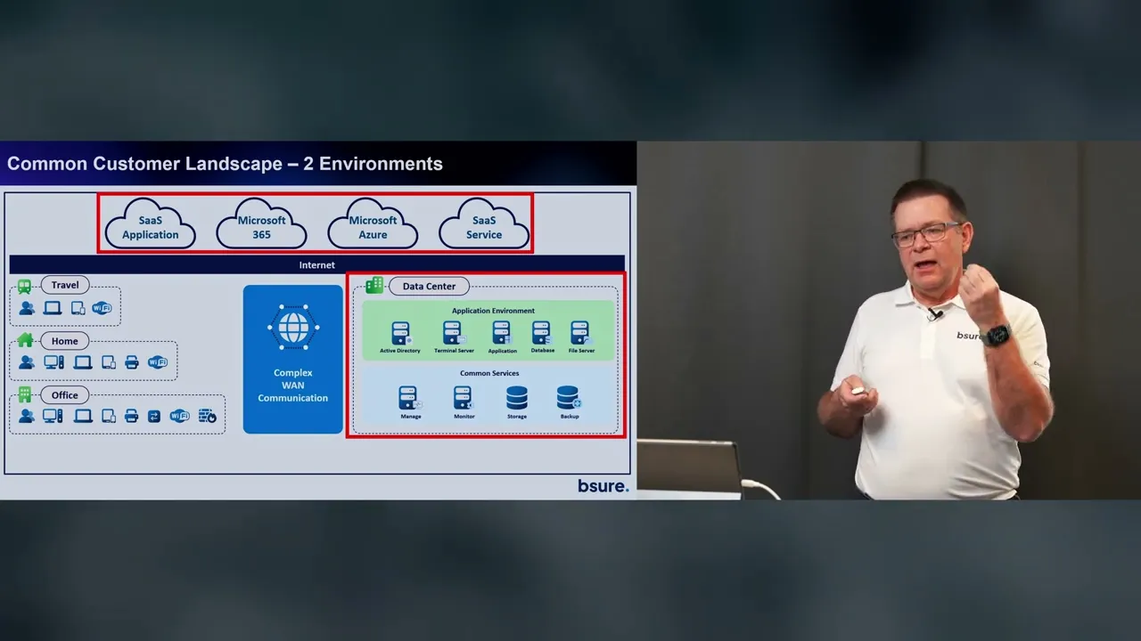Click the WiFi icon in the Office group
The width and height of the screenshot is (1141, 641).
coord(179,416)
